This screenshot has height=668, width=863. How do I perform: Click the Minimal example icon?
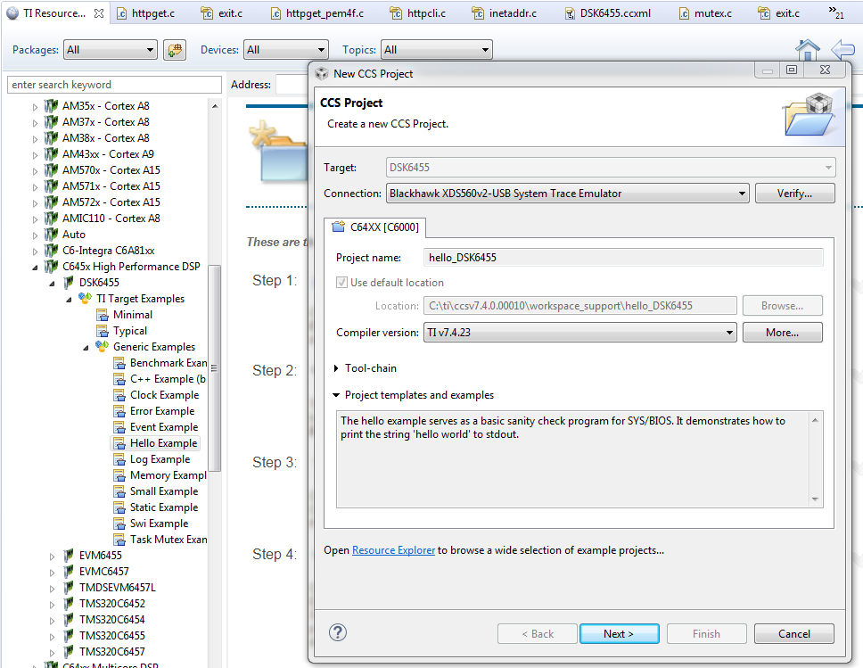click(x=103, y=315)
